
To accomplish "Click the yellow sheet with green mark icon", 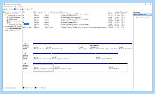I will point(27,9).
